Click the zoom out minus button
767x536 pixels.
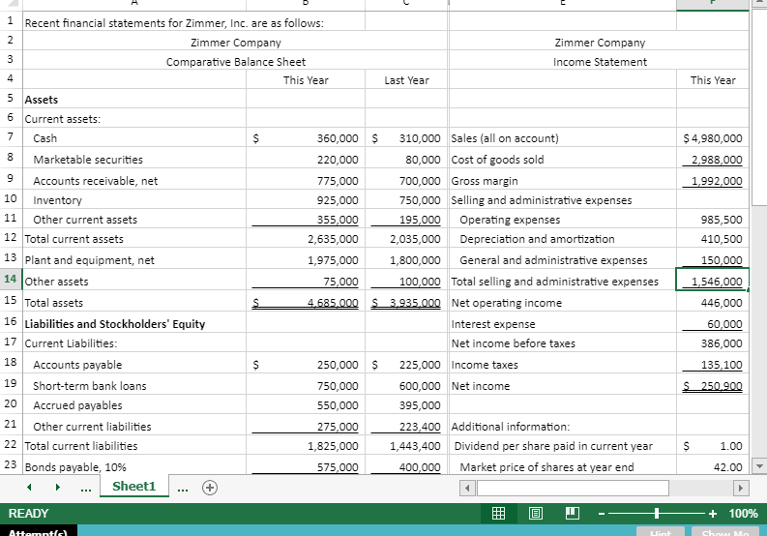click(x=602, y=514)
